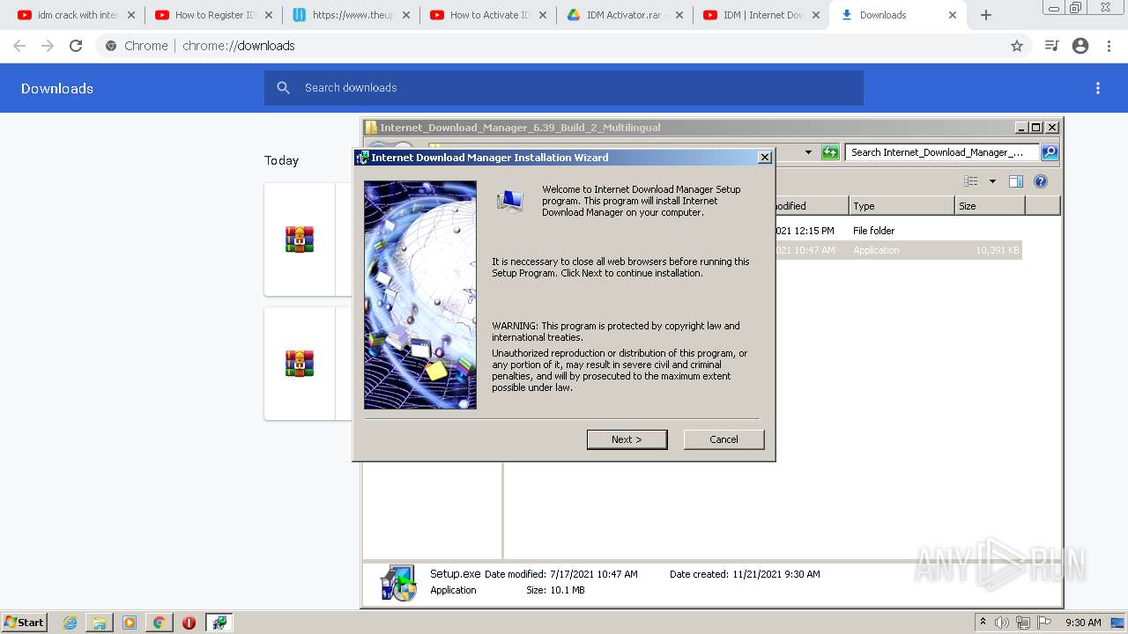Launch Internet Explorer from the taskbar
This screenshot has width=1128, height=634.
(x=70, y=623)
